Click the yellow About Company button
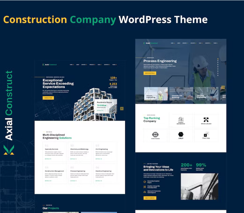This screenshot has width=244, height=213. (x=150, y=198)
